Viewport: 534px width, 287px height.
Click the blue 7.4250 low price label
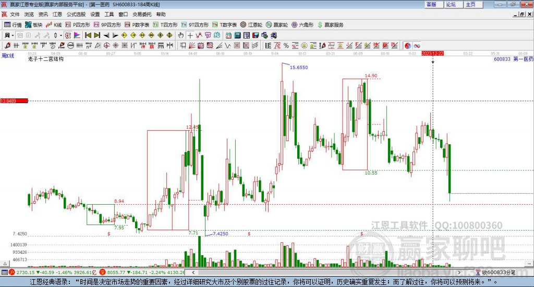pyautogui.click(x=221, y=234)
